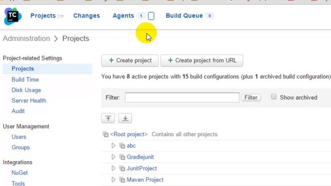Open the abc project link
This screenshot has height=186, width=331.
131,146
